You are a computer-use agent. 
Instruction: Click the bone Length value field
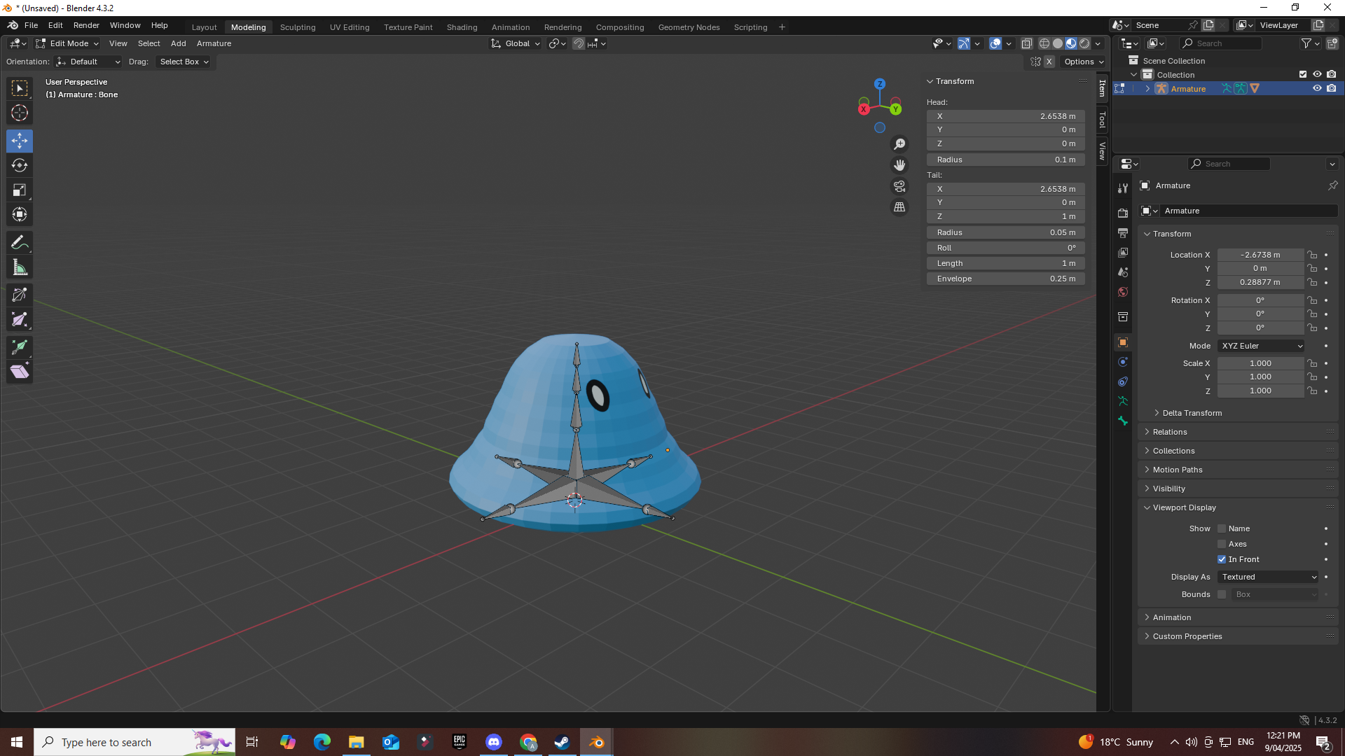[x=1006, y=263]
